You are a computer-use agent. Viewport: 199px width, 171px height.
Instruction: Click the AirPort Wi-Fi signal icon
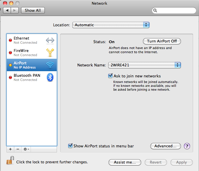pos(50,65)
